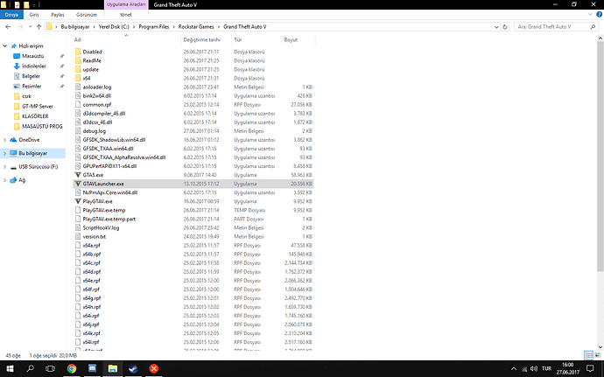The width and height of the screenshot is (604, 377).
Task: Select the Disabled folder icon
Action: [78, 52]
